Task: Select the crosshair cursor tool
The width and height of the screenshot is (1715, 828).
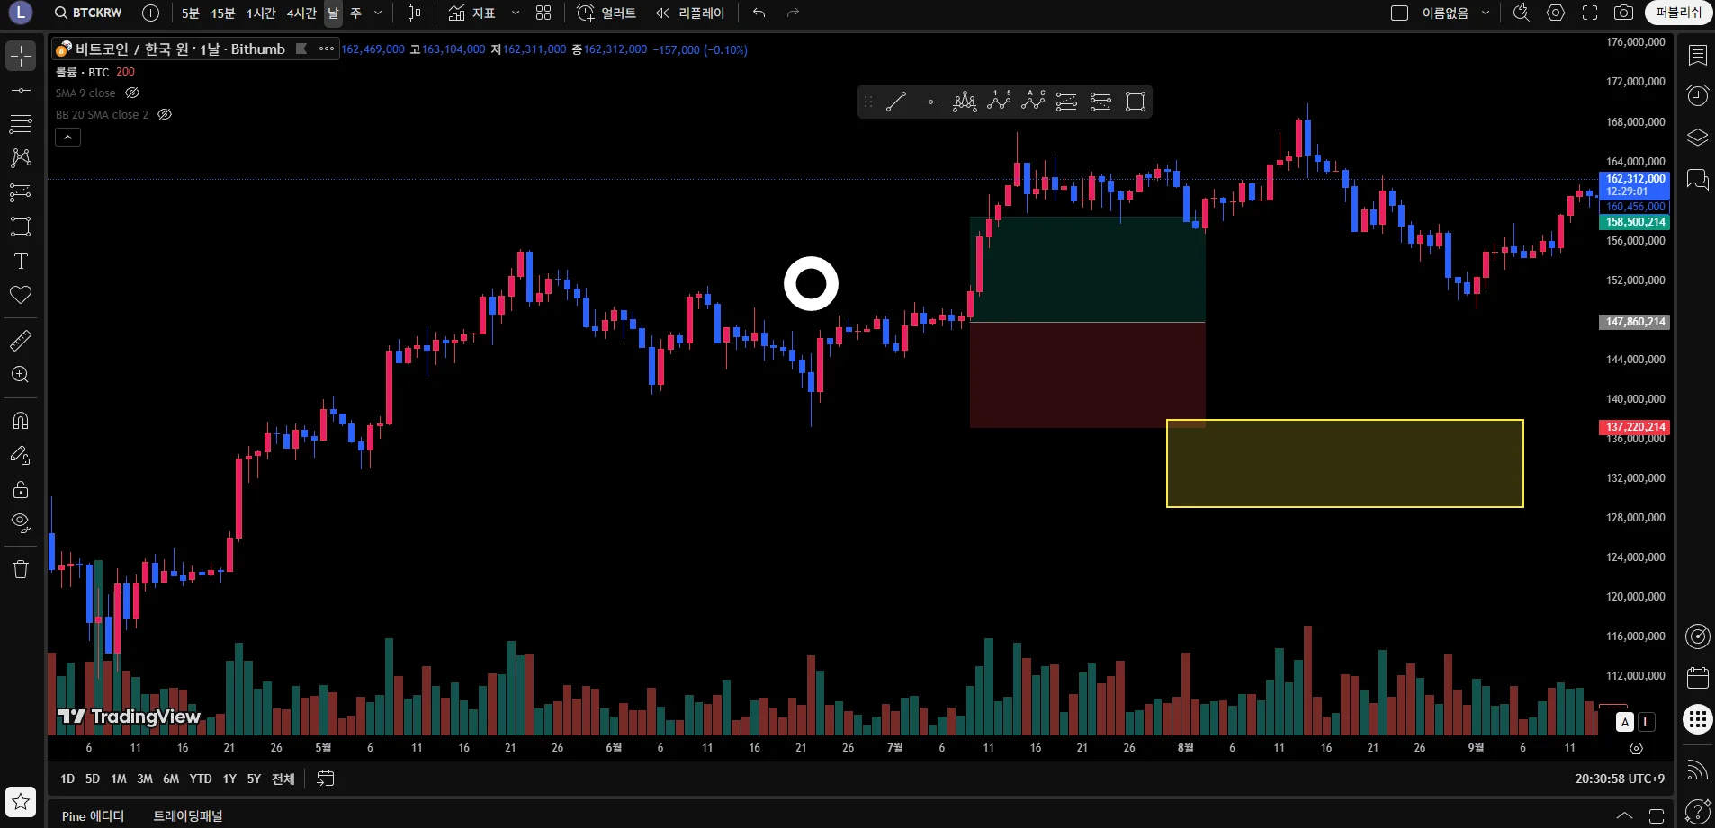Action: (21, 56)
